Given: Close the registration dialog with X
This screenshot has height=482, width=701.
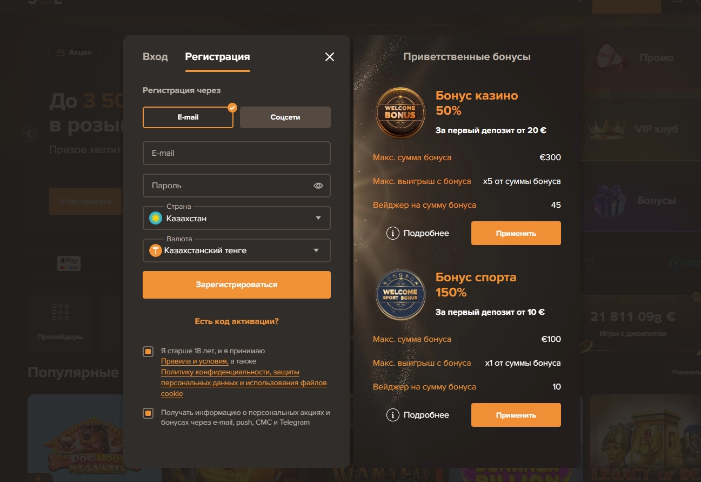Looking at the screenshot, I should 330,57.
